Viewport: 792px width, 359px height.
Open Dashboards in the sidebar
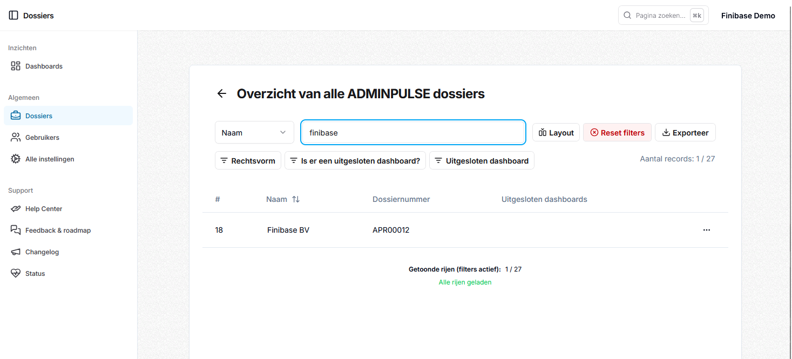[68, 66]
